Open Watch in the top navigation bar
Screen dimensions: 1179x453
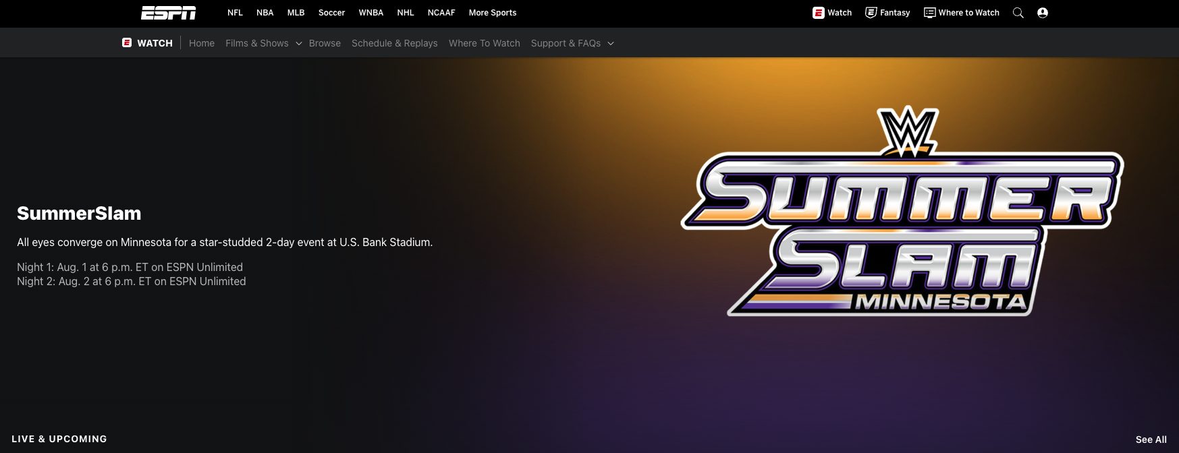(x=832, y=13)
